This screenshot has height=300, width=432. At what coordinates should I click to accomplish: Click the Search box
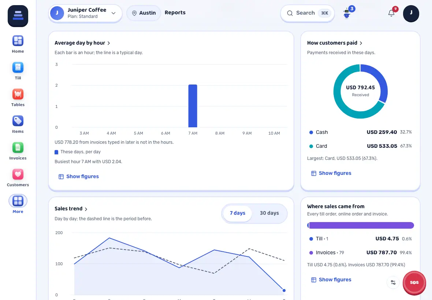point(308,13)
